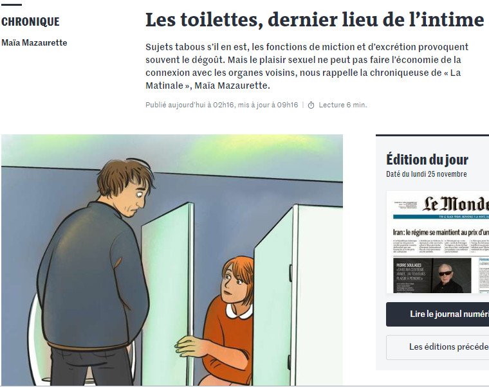The width and height of the screenshot is (489, 387).
Task: Select the "Édition du jour" heading
Action: [x=427, y=159]
